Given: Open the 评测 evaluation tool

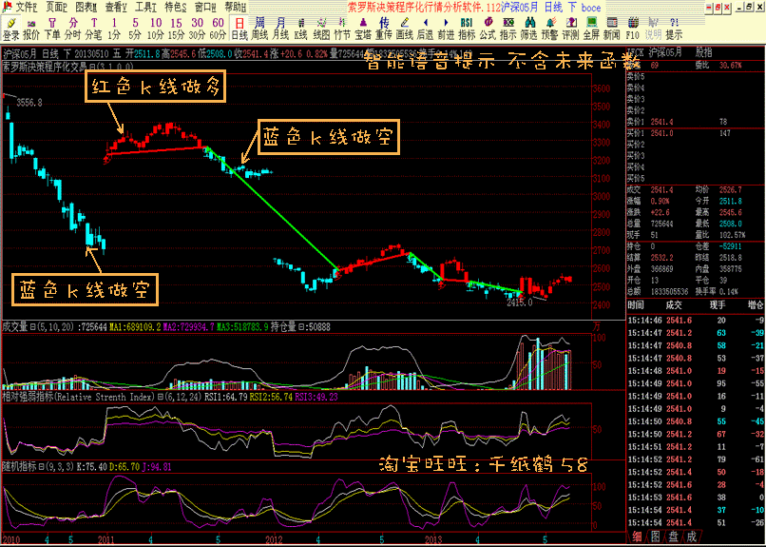Looking at the screenshot, I should click(x=570, y=29).
